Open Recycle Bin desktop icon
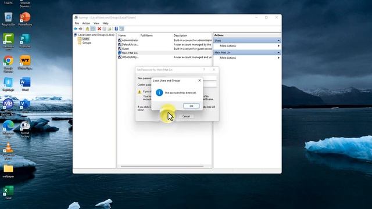Screen dimensions: 372x209 8,19
